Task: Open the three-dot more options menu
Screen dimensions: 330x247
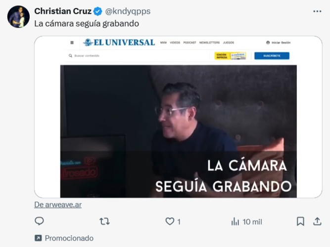Action: click(317, 11)
